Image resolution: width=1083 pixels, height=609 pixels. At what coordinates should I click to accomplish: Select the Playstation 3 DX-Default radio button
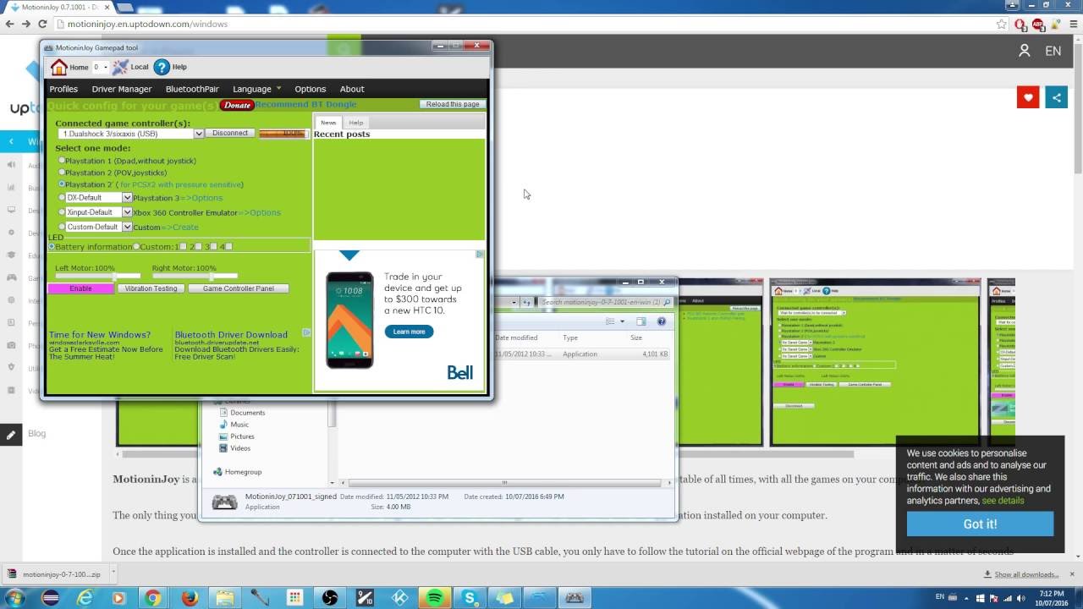62,197
